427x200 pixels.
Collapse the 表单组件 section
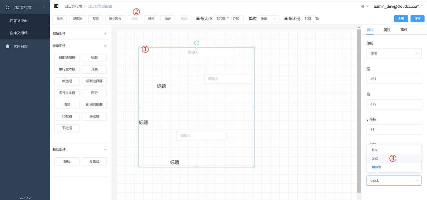pos(105,46)
